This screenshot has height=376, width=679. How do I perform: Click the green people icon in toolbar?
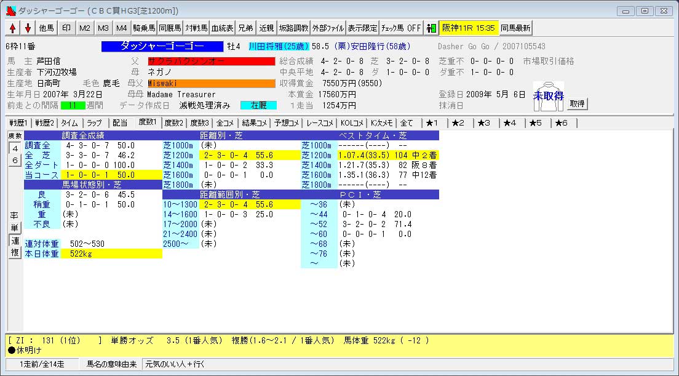pos(431,28)
